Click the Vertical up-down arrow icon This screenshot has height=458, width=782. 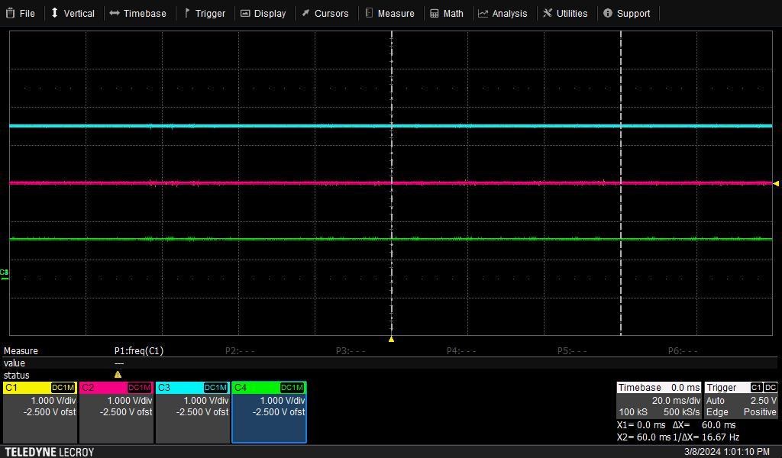(x=55, y=13)
